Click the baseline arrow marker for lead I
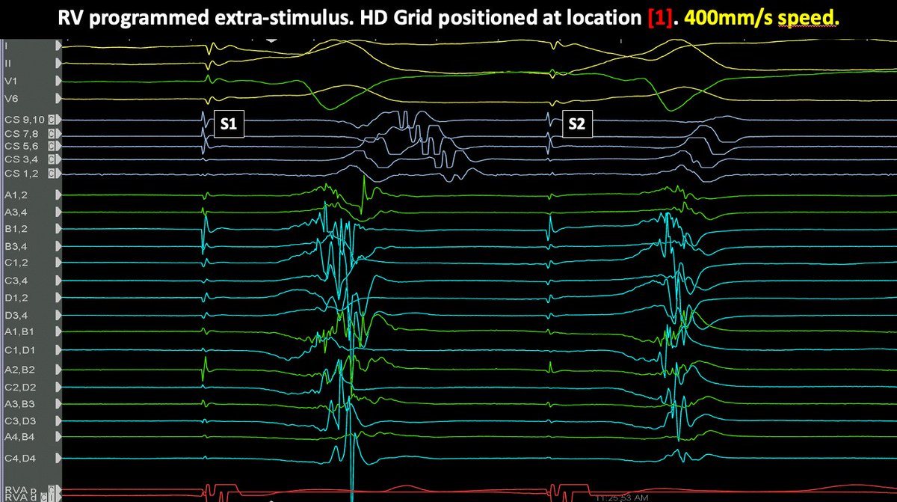Screen dimensions: 897x502 (x=58, y=45)
